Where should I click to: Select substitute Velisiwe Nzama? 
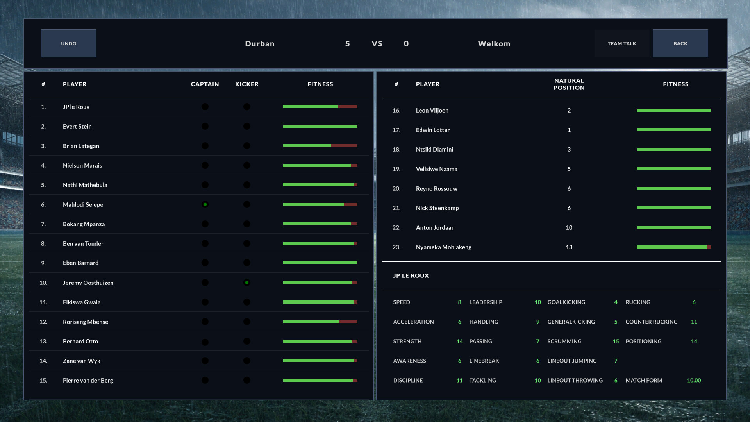tap(436, 169)
